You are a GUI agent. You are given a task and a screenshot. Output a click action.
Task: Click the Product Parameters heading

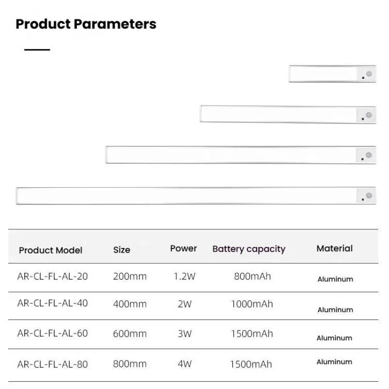coord(86,24)
